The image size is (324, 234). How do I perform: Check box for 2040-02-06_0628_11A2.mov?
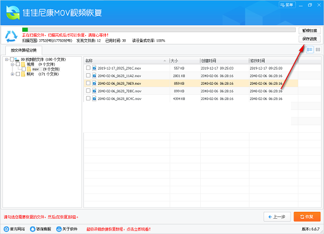88,75
